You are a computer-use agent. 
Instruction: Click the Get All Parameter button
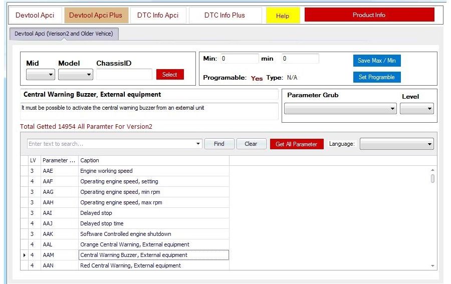(x=297, y=144)
